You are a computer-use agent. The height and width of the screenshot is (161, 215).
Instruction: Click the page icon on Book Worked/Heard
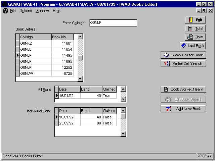click(x=166, y=90)
